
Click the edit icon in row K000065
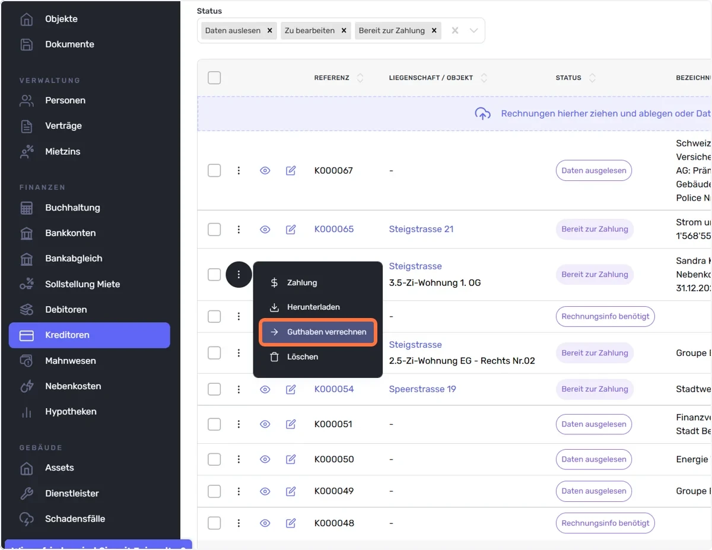click(291, 229)
